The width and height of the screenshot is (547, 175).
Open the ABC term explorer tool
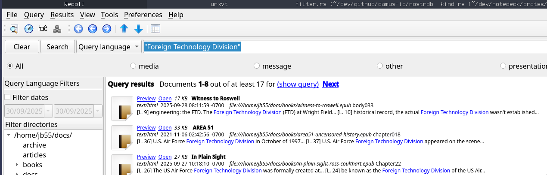(x=43, y=29)
